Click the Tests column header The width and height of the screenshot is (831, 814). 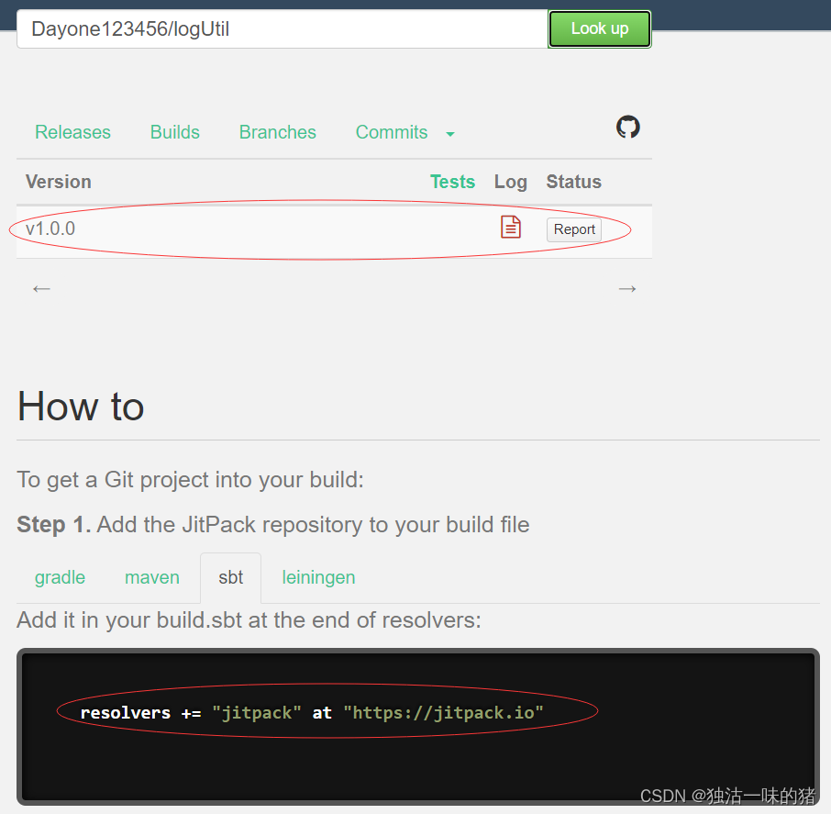pos(452,182)
